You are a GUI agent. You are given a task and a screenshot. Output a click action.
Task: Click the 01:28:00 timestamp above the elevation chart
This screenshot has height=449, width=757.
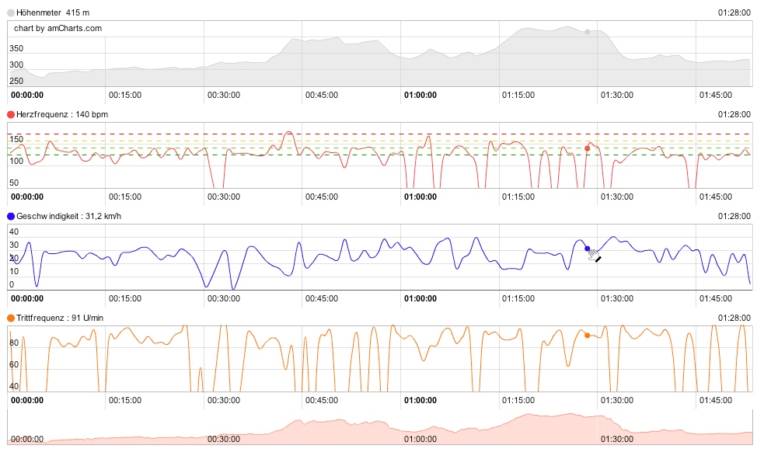click(734, 12)
